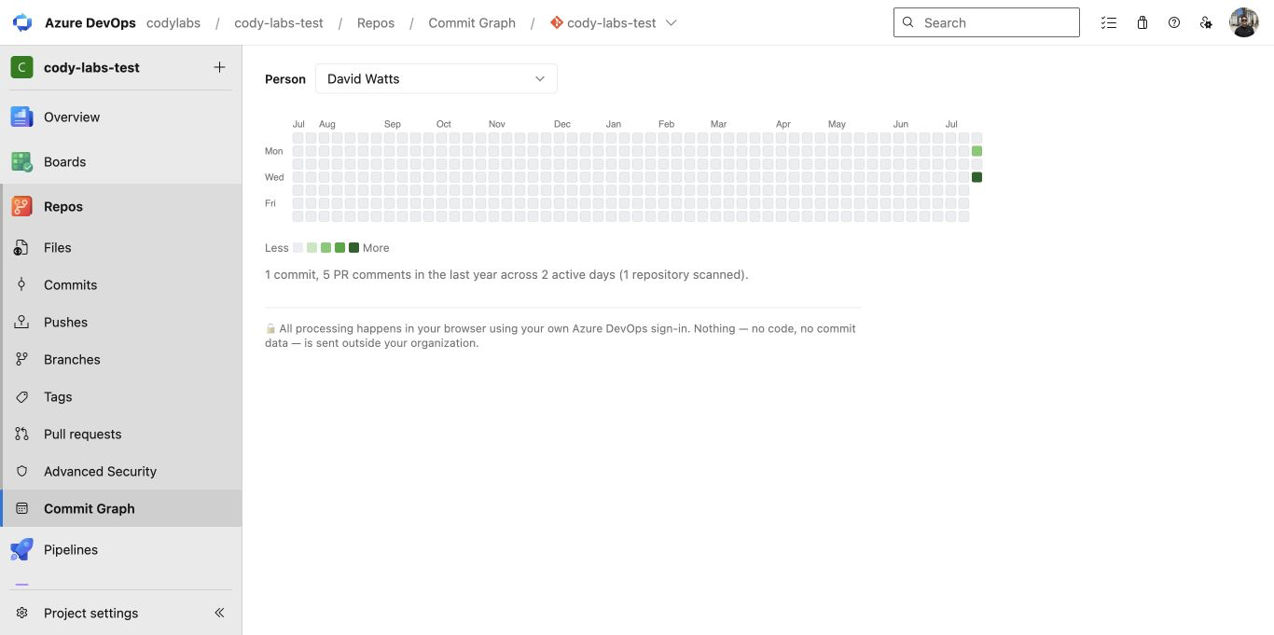Open the Project settings gear icon

click(21, 613)
